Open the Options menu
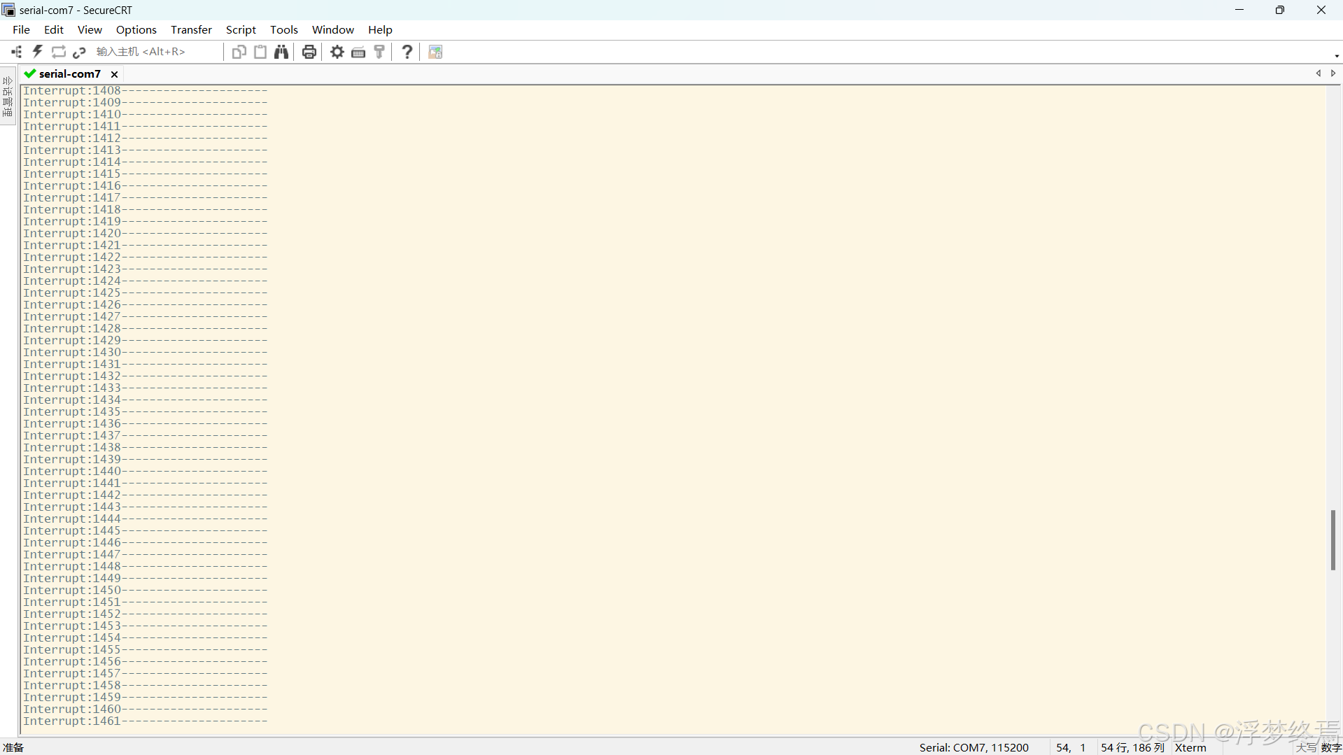Screen dimensions: 1343x755 click(136, 29)
